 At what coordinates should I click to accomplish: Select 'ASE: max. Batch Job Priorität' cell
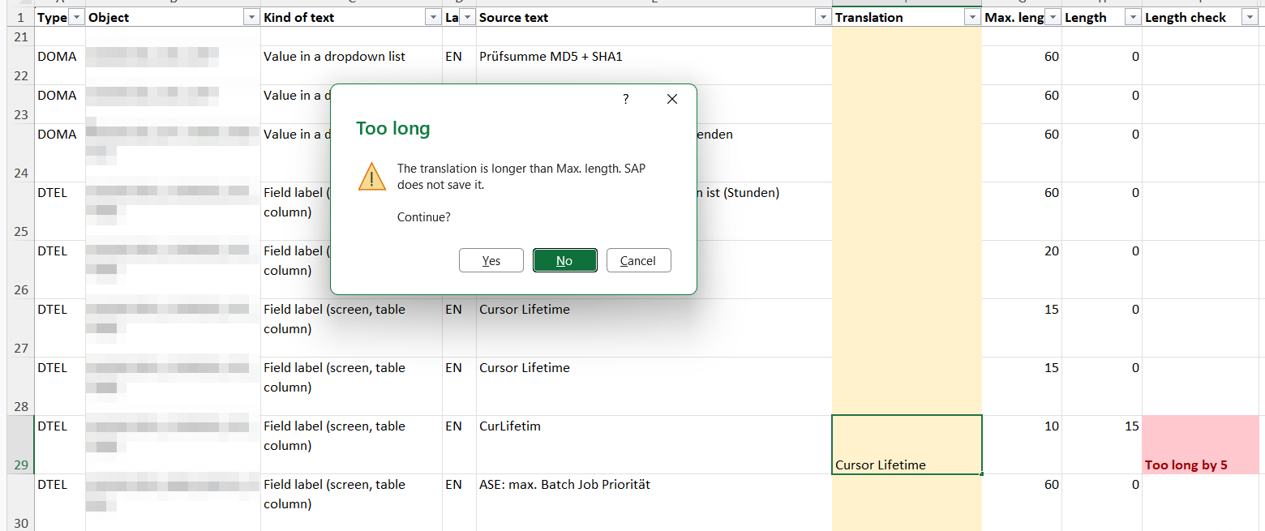coord(654,503)
